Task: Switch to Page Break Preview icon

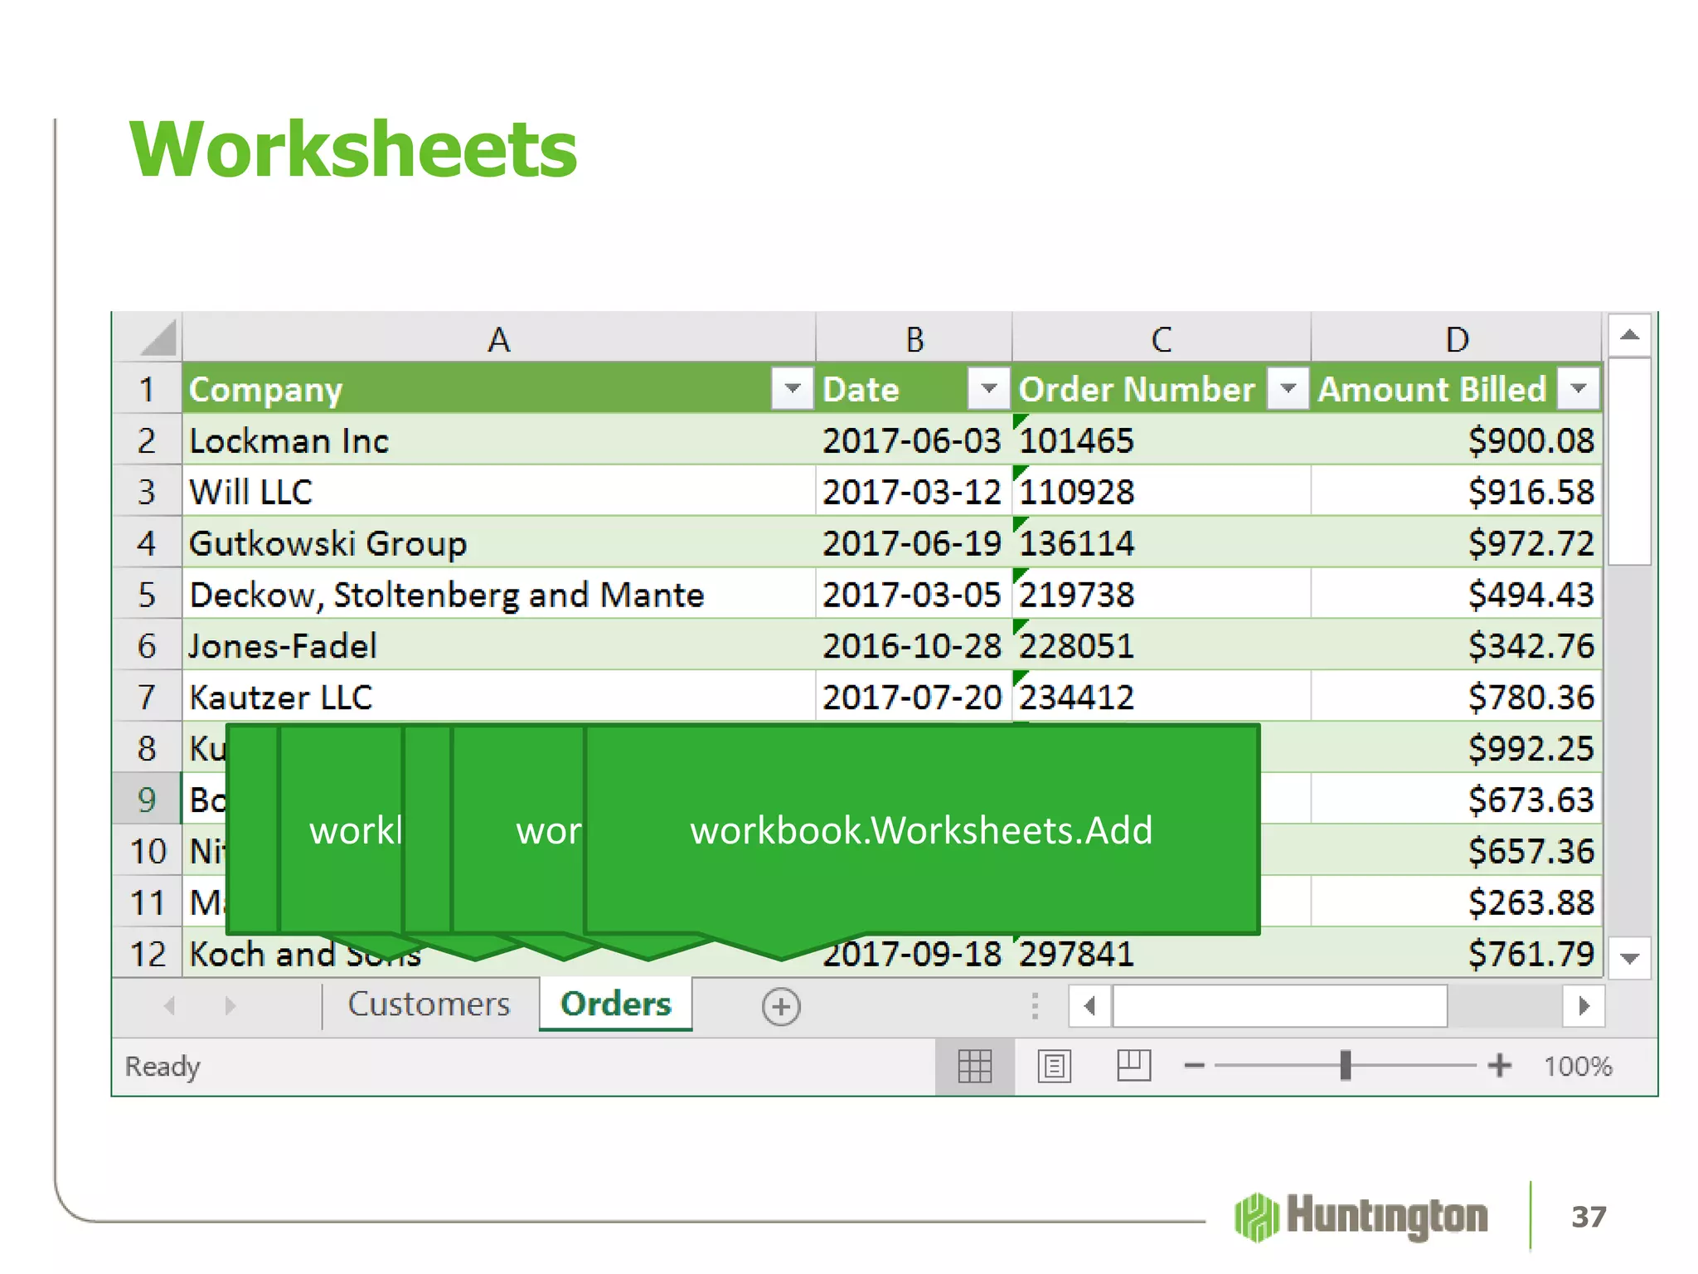Action: click(1133, 1065)
